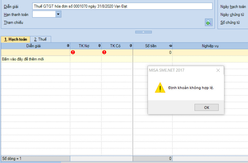
Task: Click the warning triangle icon in dialog
Action: point(160,87)
